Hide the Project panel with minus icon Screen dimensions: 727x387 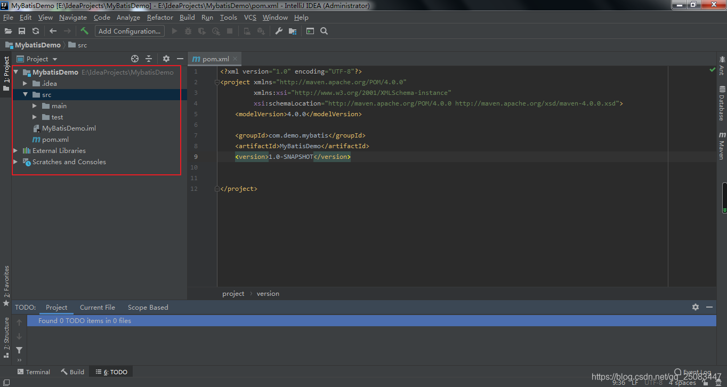[x=180, y=59]
